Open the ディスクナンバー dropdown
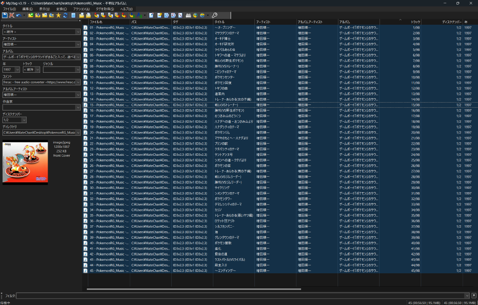Image resolution: width=478 pixels, height=305 pixels. tap(24, 120)
